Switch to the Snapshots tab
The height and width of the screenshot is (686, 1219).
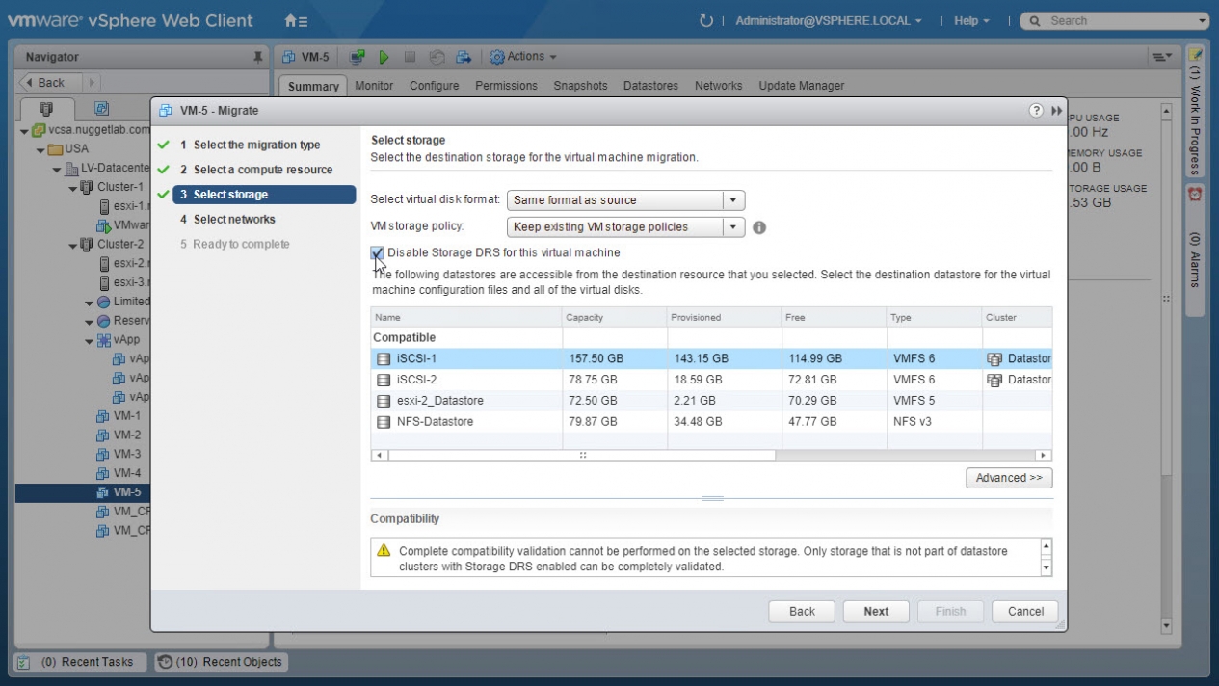coord(580,86)
